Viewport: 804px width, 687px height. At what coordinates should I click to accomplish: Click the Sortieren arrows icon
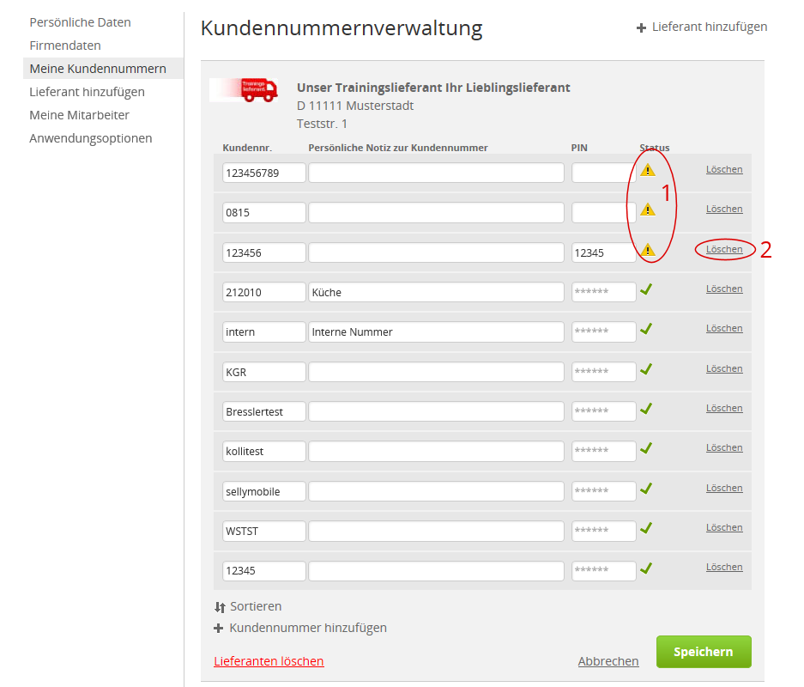pyautogui.click(x=220, y=607)
